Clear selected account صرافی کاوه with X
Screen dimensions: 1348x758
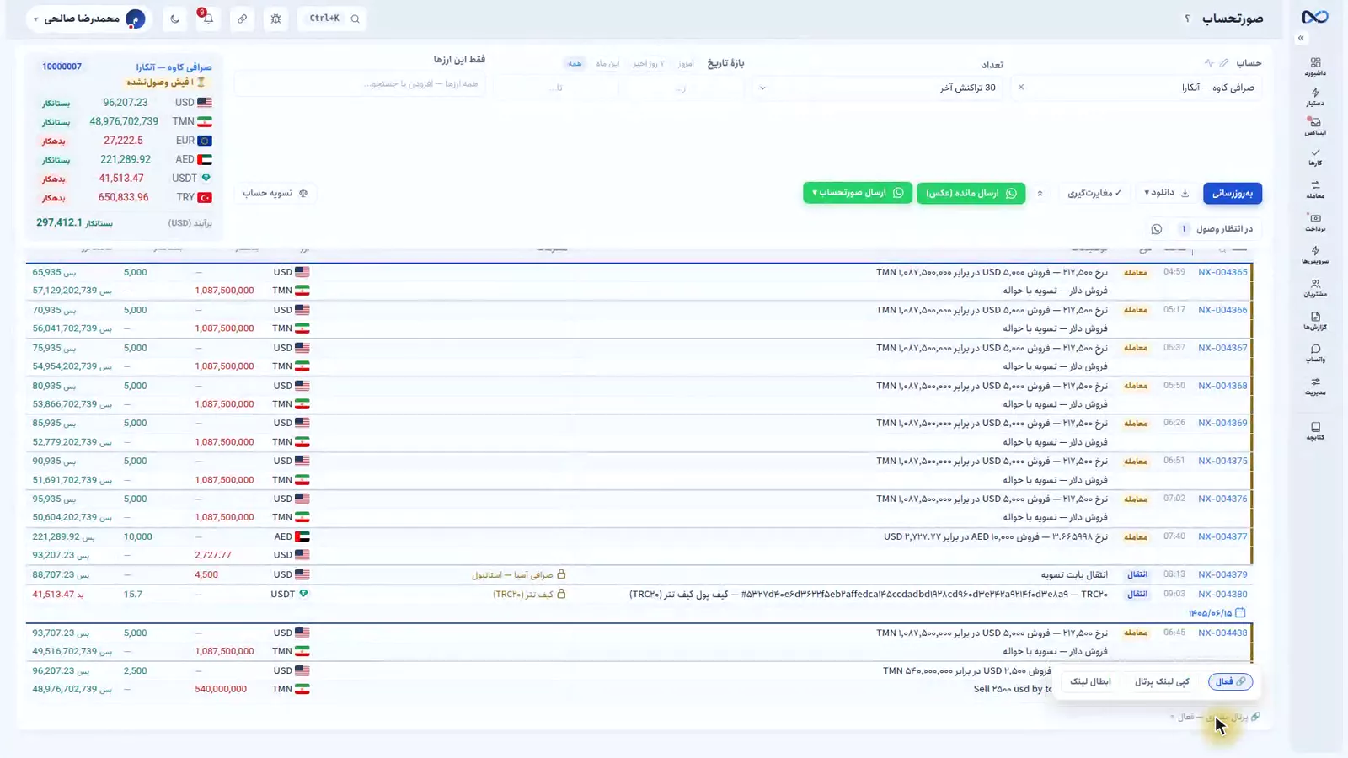coord(1021,87)
